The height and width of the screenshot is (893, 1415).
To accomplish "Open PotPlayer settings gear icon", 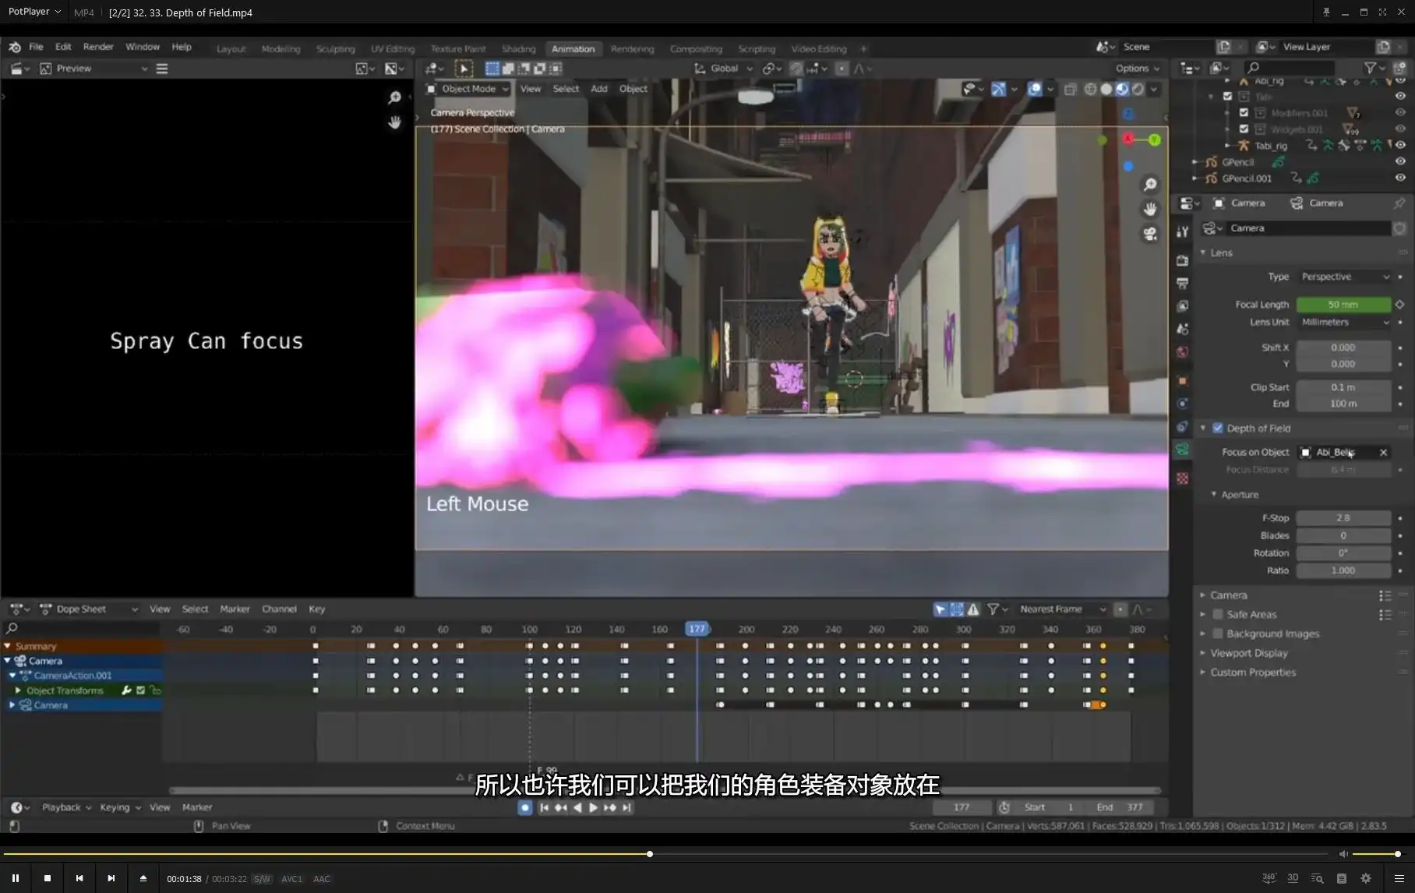I will (x=1365, y=878).
